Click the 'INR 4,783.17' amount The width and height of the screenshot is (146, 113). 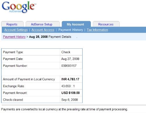coord(70,79)
